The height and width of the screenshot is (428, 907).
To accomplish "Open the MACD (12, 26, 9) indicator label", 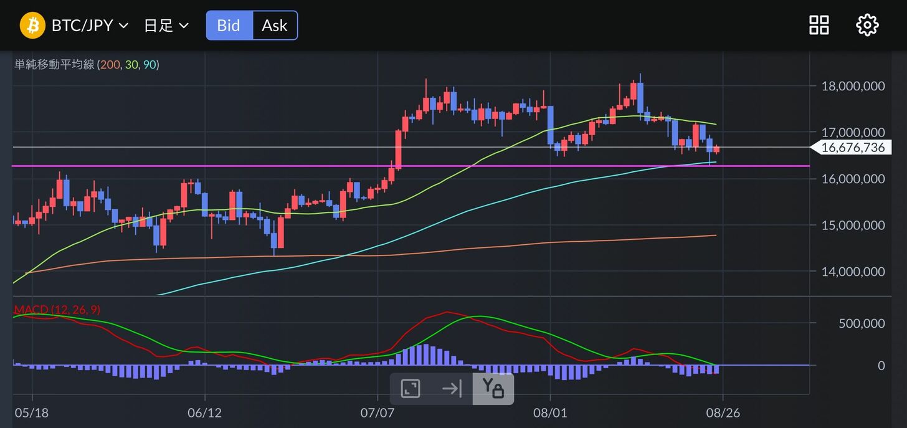I will pyautogui.click(x=57, y=310).
